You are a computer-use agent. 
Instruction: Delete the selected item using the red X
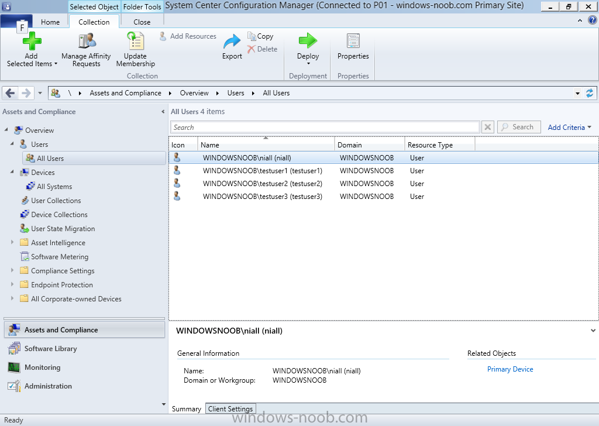[x=262, y=49]
